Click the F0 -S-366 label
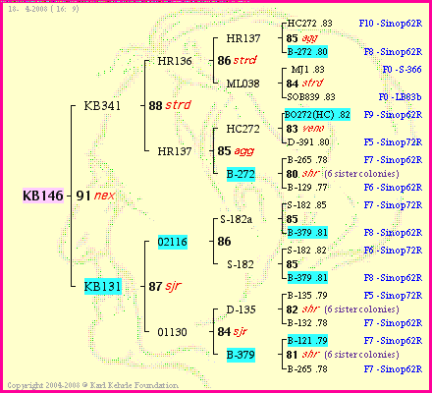 402,70
